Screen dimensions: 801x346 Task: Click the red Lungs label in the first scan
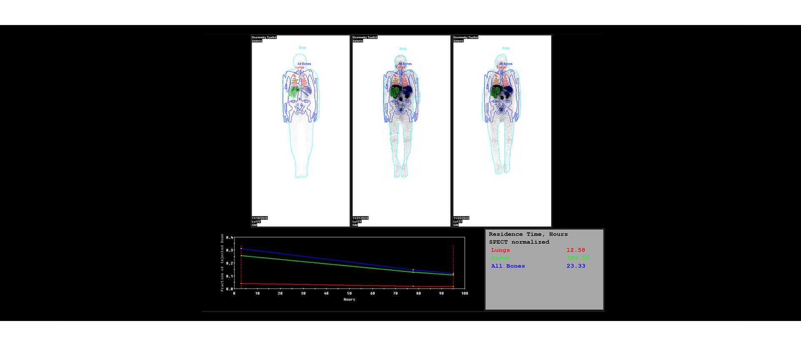coord(300,68)
